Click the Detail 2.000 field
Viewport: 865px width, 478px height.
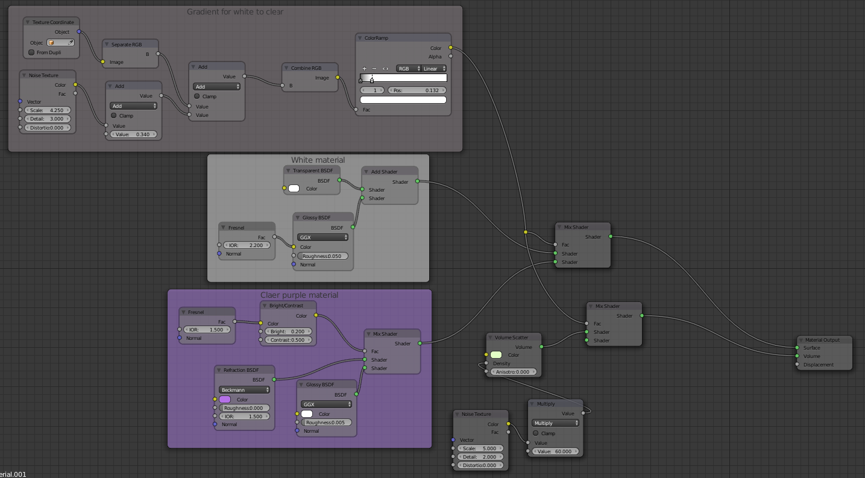pyautogui.click(x=480, y=457)
